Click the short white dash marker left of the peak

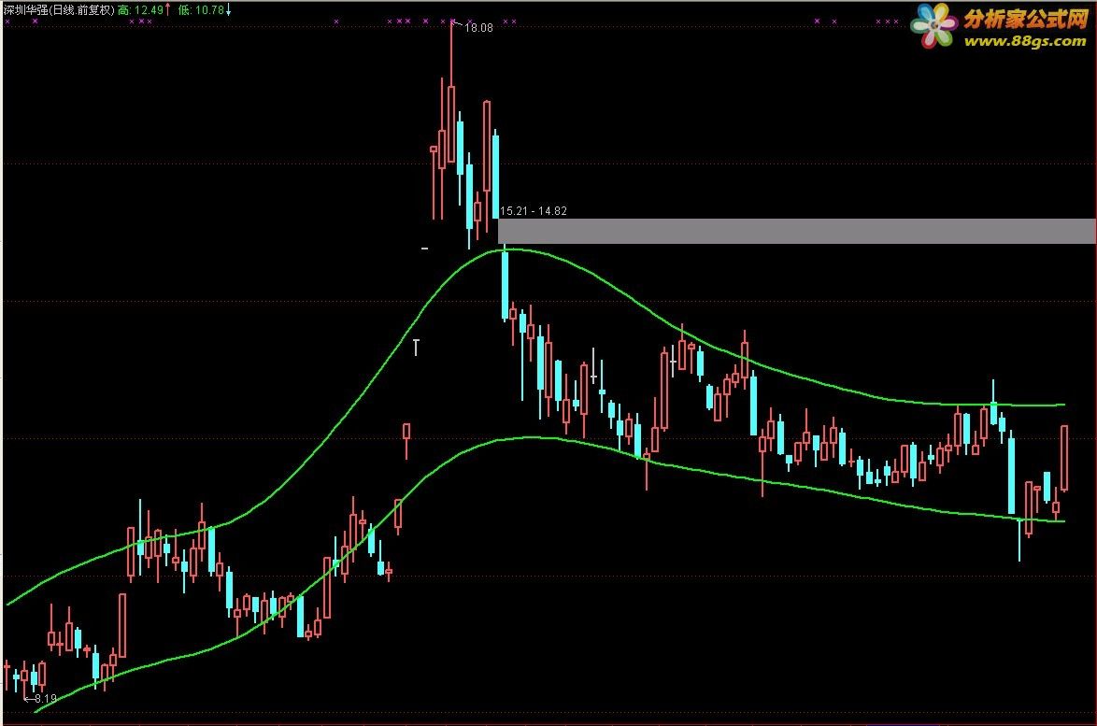click(424, 249)
